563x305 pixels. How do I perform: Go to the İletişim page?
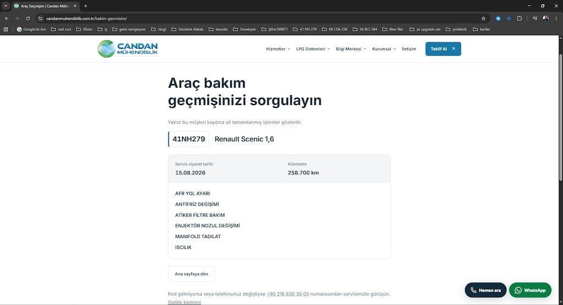click(x=409, y=49)
